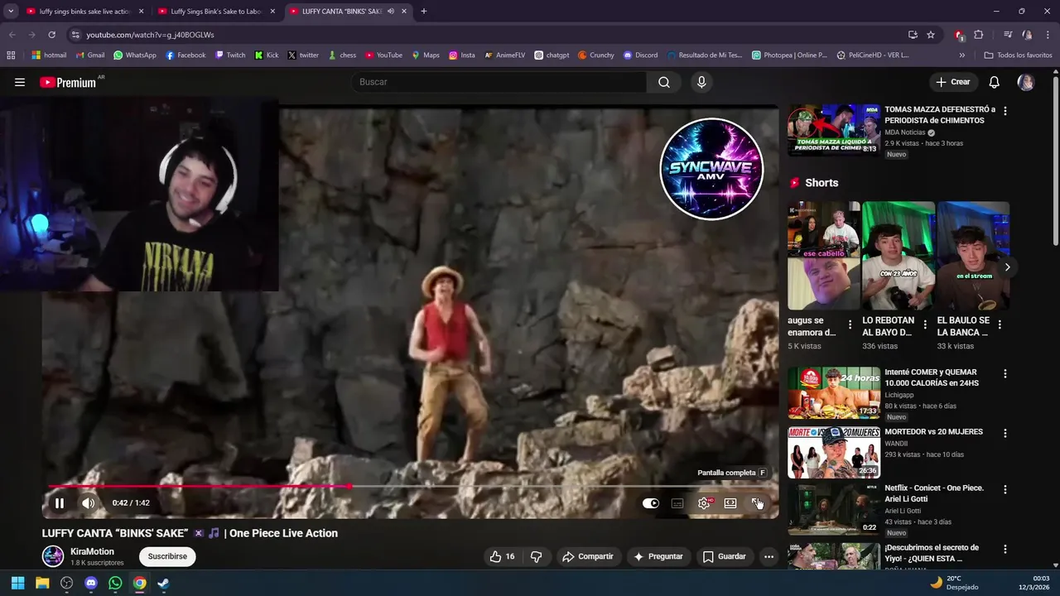1060x596 pixels.
Task: Click Suscribirse to KiraMotion
Action: [x=167, y=556]
